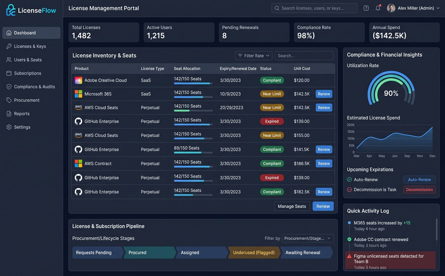
Task: Click the Compliance Rate card
Action: pos(329,32)
